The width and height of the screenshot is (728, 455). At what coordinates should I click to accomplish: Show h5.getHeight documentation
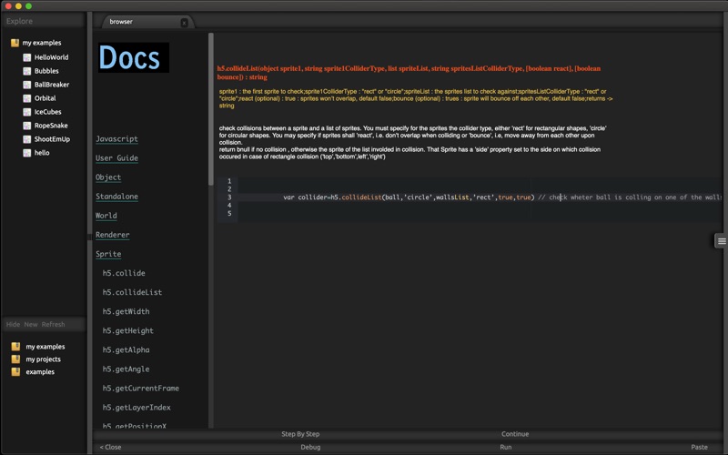click(128, 330)
